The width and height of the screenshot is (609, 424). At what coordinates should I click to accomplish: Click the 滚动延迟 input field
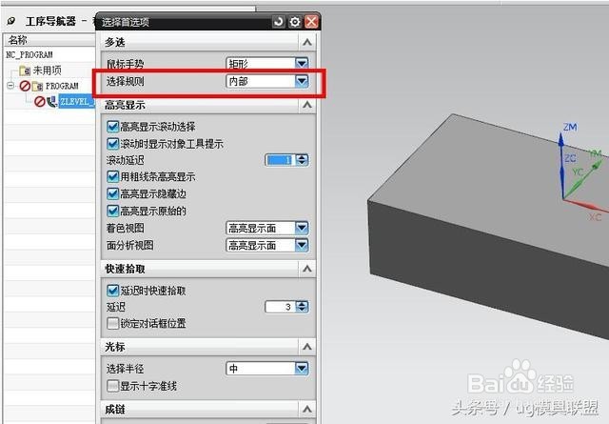click(x=281, y=160)
